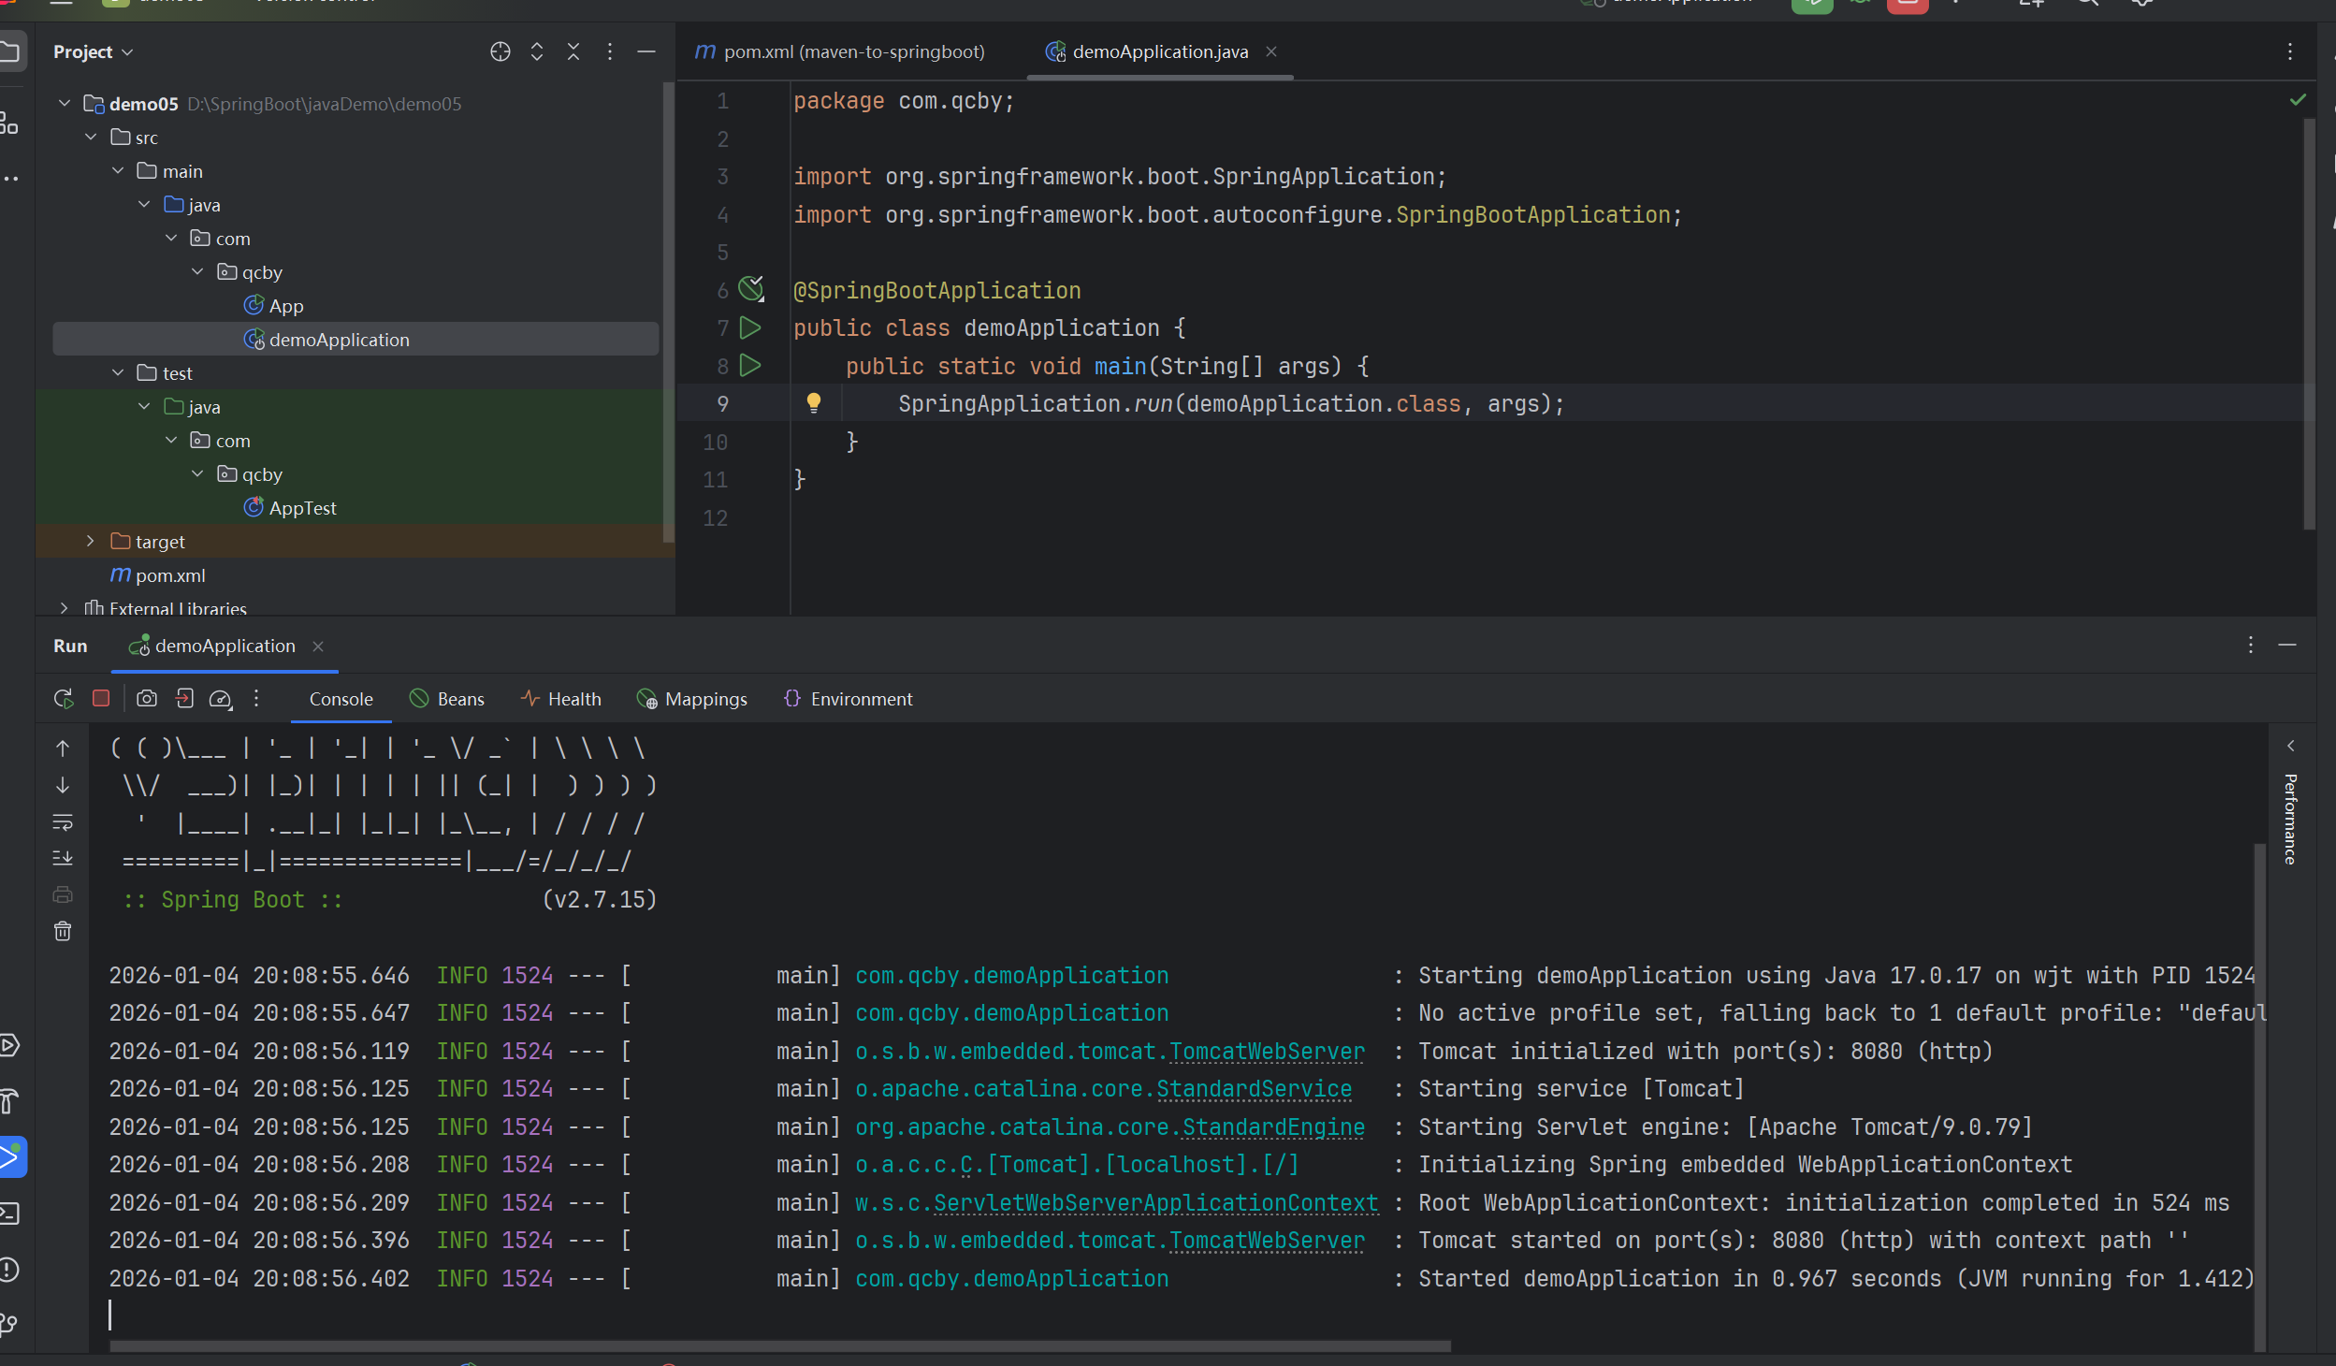This screenshot has height=1366, width=2336.
Task: Collapse the test folder node
Action: point(118,373)
